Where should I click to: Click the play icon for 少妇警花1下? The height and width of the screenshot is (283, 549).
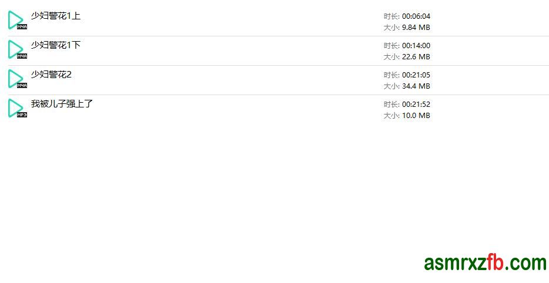[x=15, y=49]
